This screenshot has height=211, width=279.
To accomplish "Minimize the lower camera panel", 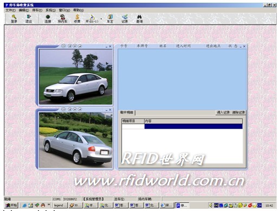I will (106, 110).
